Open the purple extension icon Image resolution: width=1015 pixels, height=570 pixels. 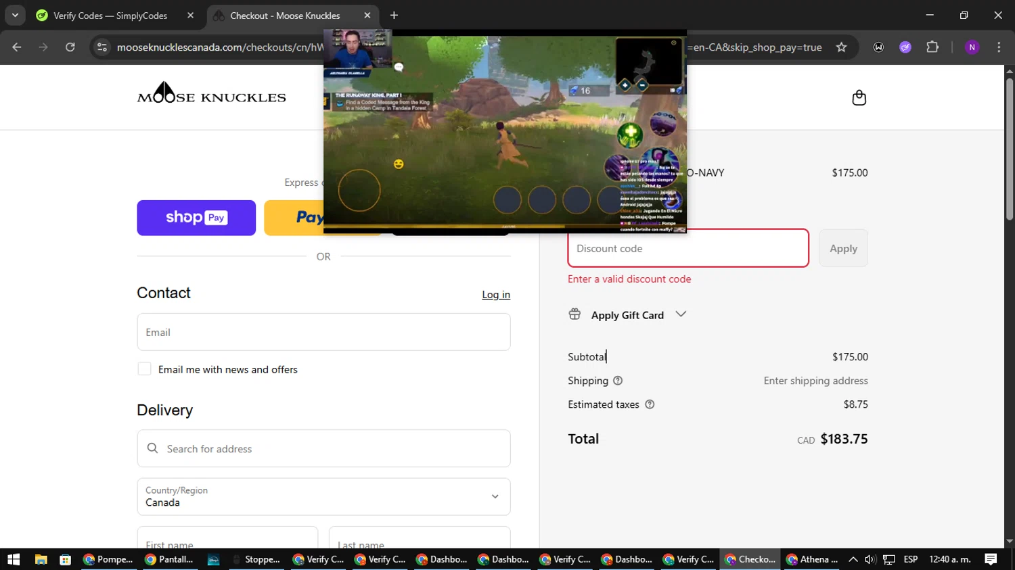[x=905, y=47]
